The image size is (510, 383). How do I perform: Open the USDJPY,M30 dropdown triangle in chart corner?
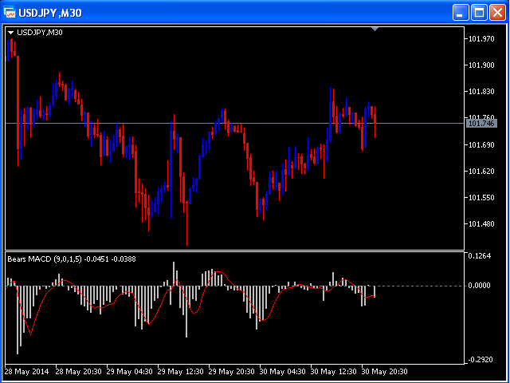coord(11,33)
